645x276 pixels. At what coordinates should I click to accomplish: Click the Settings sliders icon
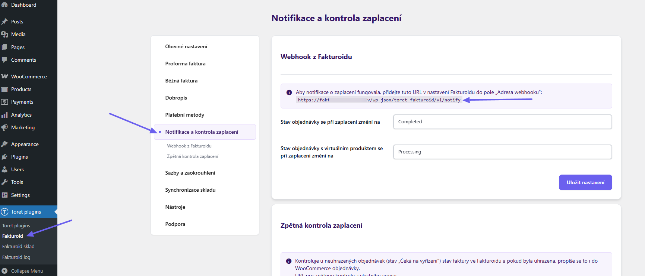click(x=4, y=195)
